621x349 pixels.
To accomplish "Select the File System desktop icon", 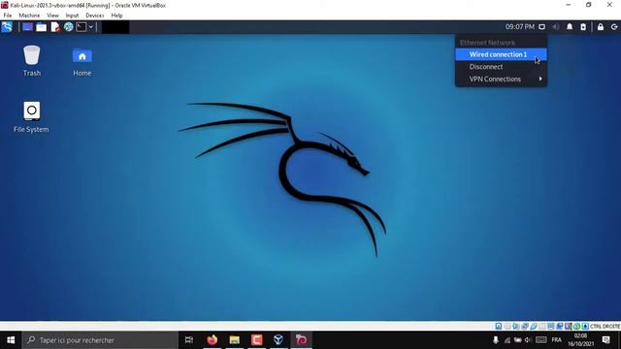I will pos(31,117).
